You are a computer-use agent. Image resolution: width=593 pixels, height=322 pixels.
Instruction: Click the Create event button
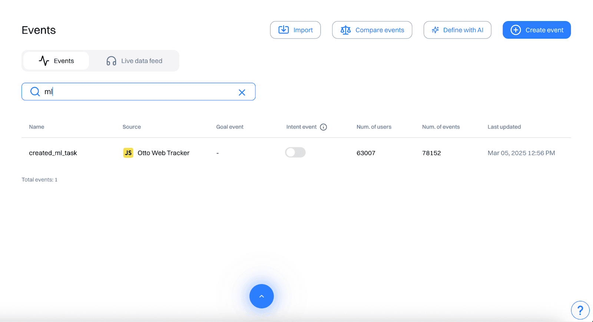click(x=537, y=30)
